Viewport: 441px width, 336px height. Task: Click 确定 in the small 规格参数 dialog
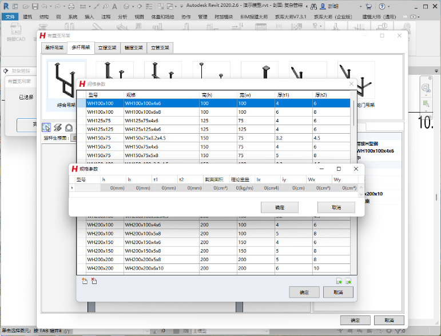(x=279, y=207)
